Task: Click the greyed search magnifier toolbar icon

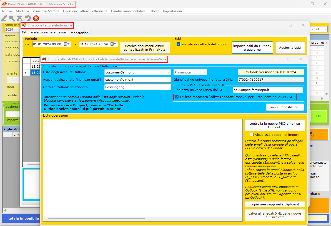Action: point(12,18)
